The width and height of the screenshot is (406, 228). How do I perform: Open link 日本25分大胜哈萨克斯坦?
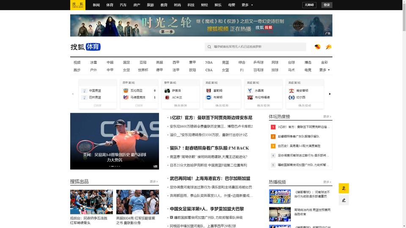pos(208,165)
